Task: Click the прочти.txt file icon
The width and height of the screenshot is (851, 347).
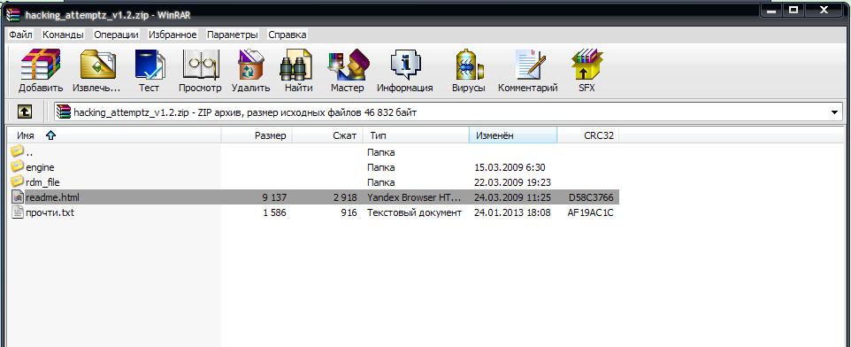Action: coord(18,212)
